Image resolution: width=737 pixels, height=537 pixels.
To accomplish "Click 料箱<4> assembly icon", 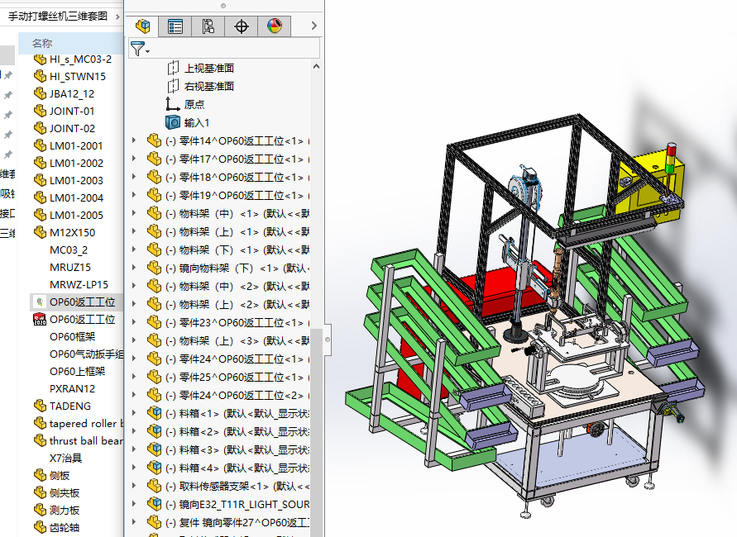I will coord(154,468).
